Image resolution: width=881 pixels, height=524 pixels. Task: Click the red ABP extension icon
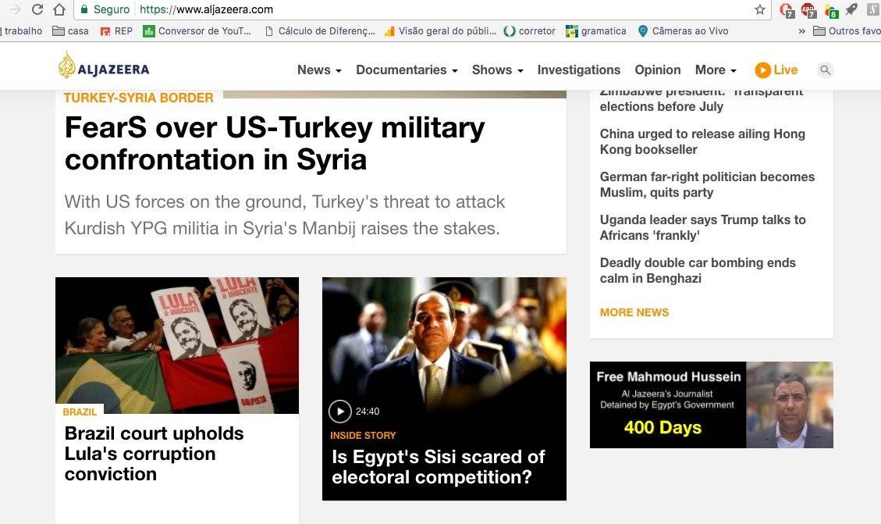click(808, 9)
